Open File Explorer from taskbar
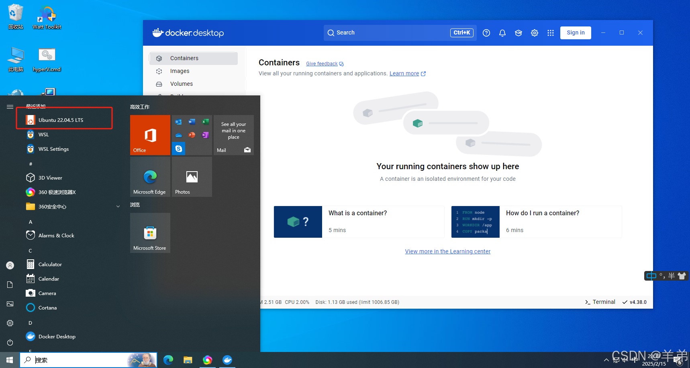The width and height of the screenshot is (690, 368). (x=188, y=360)
